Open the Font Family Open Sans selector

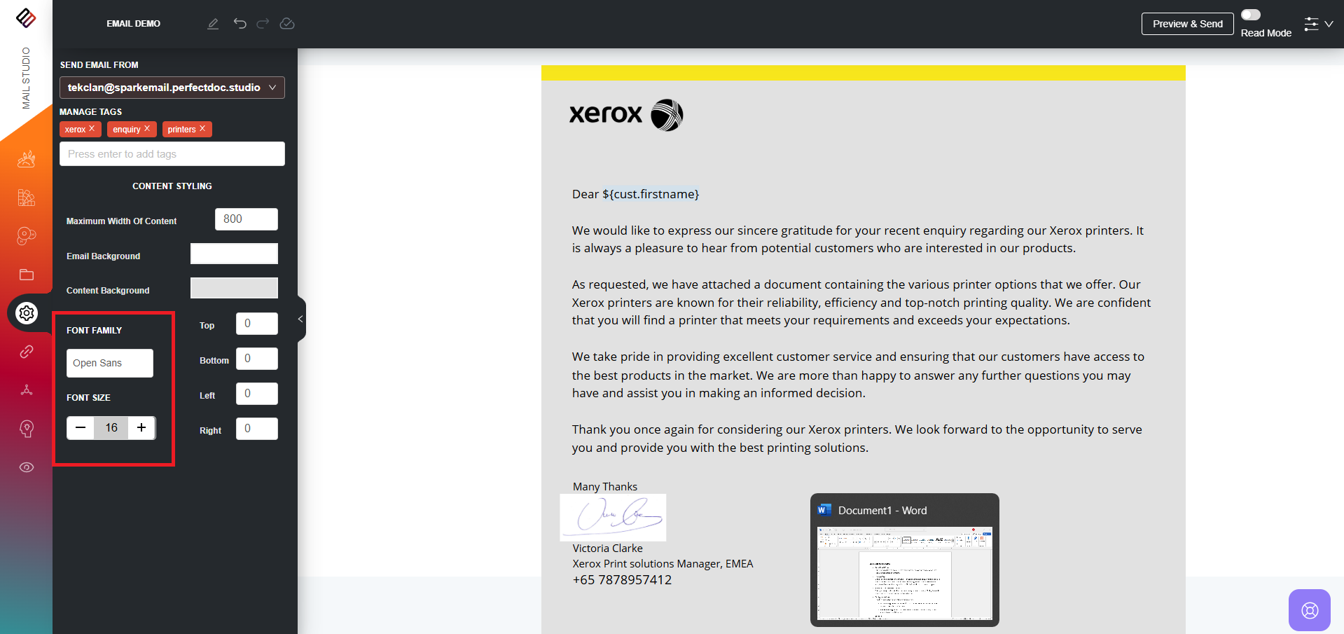110,363
